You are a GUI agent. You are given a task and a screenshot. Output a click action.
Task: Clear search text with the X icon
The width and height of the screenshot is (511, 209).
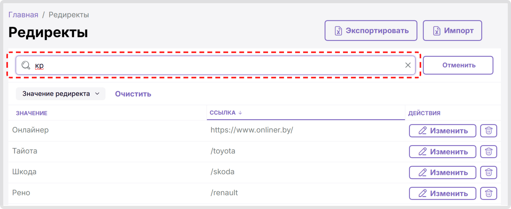[x=408, y=65]
